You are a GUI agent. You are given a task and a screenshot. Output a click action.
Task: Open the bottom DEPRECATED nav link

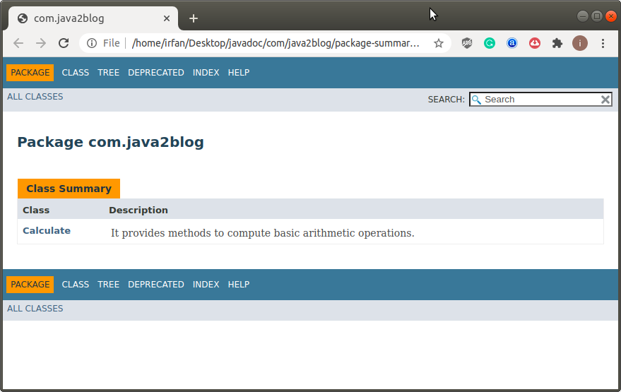pyautogui.click(x=156, y=285)
